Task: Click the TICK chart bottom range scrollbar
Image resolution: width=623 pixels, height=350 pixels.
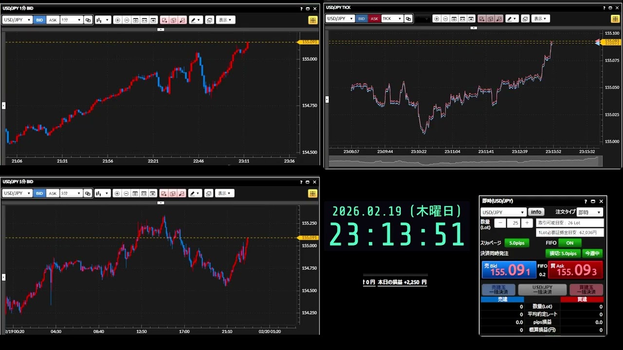Action: [466, 161]
